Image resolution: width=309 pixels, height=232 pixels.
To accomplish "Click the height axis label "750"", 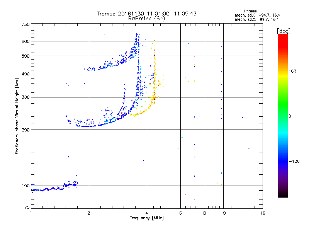I will [x=25, y=24].
